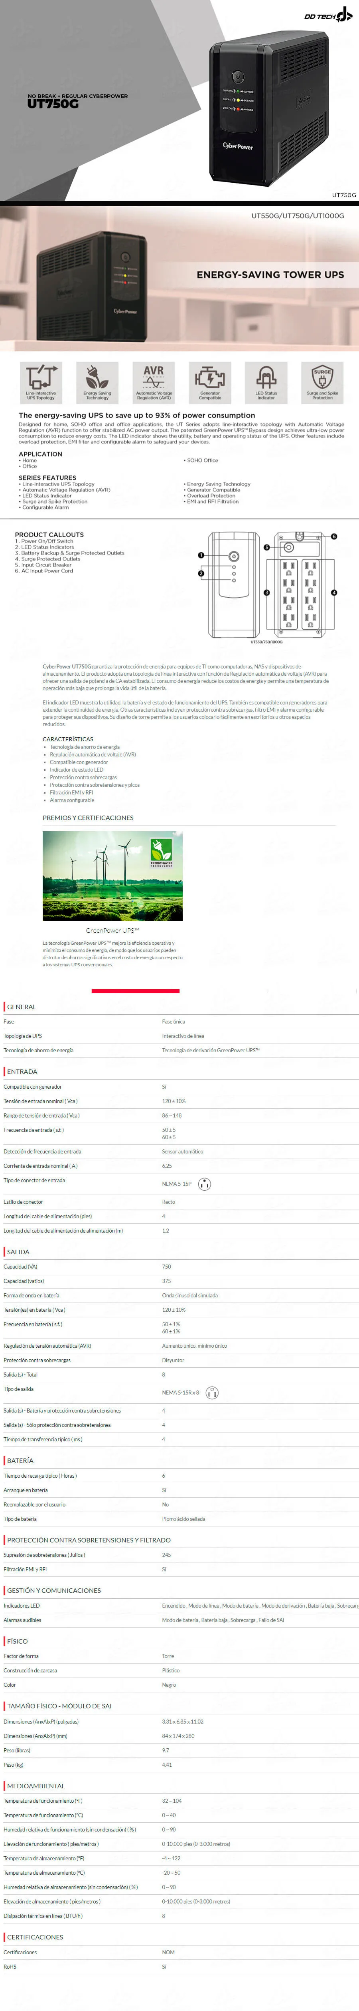Click the NEMA 5-15P plug icon
The image size is (359, 2011).
point(205,1184)
